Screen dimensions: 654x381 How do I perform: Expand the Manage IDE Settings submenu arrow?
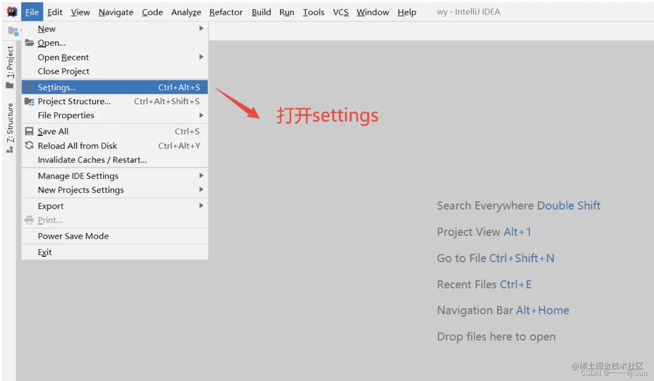pyautogui.click(x=201, y=176)
